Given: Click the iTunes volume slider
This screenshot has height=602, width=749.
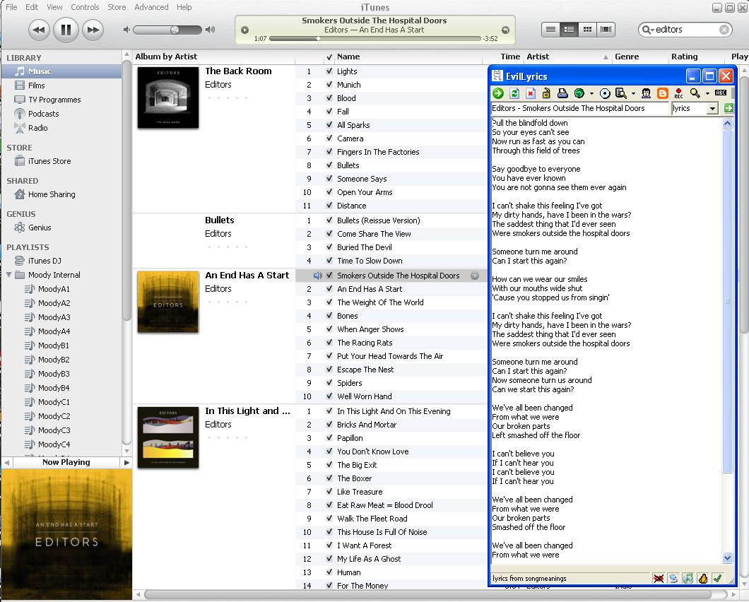Looking at the screenshot, I should (167, 30).
